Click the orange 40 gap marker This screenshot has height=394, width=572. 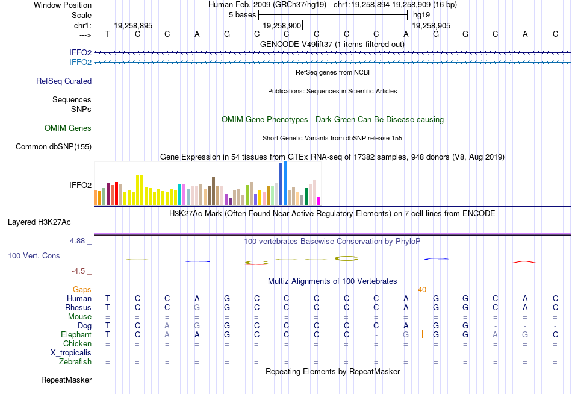[x=422, y=290]
